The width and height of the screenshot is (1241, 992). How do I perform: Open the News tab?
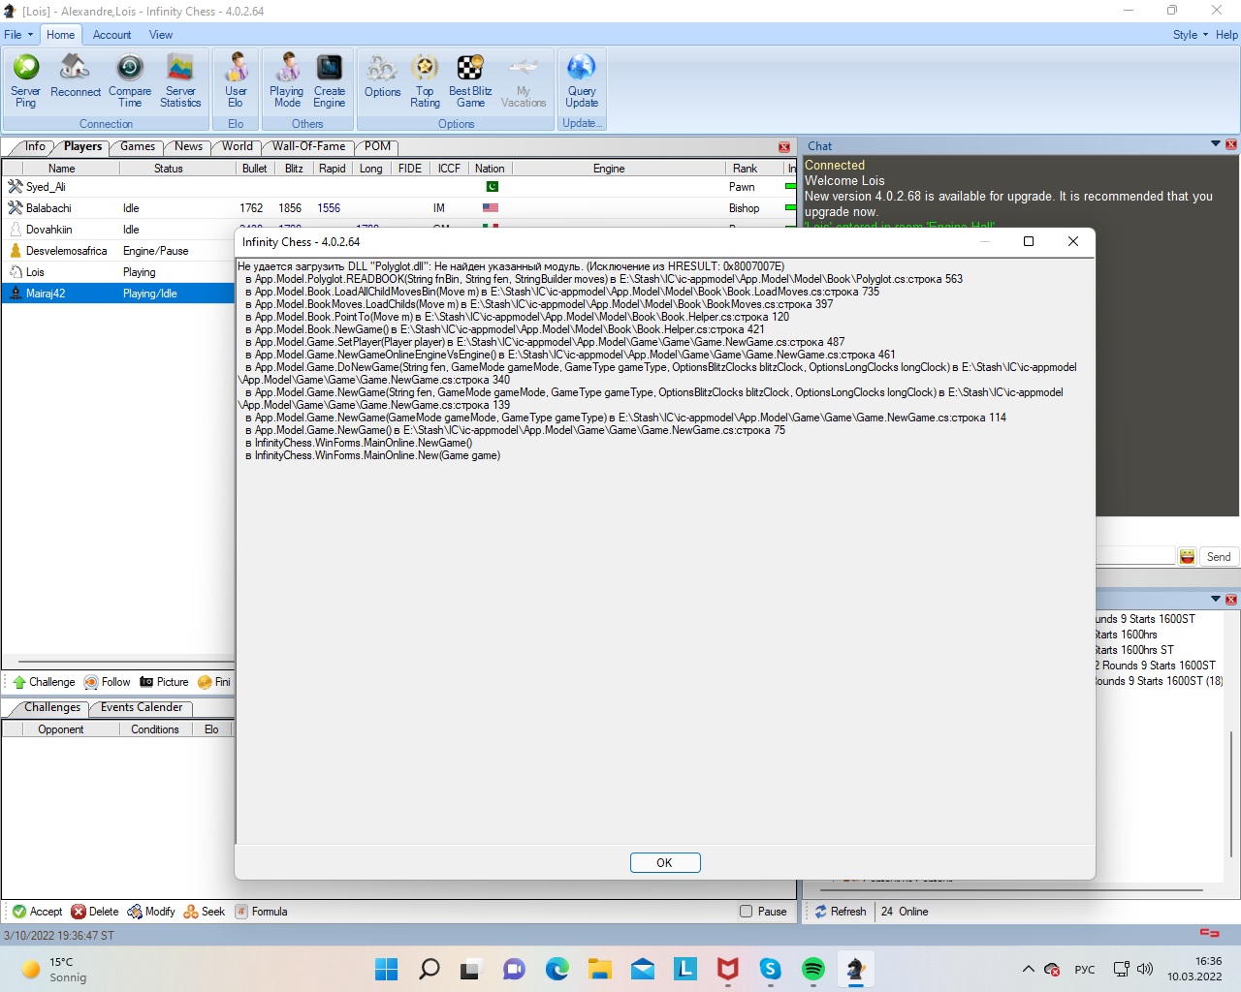[x=188, y=146]
